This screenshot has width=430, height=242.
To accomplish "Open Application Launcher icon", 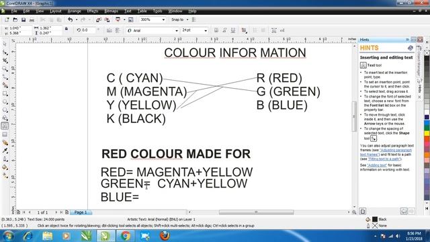I will [118, 19].
